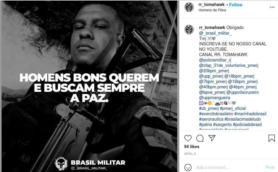This screenshot has width=278, height=172.
Task: Open Homens de Fibra location link
Action: point(212,10)
